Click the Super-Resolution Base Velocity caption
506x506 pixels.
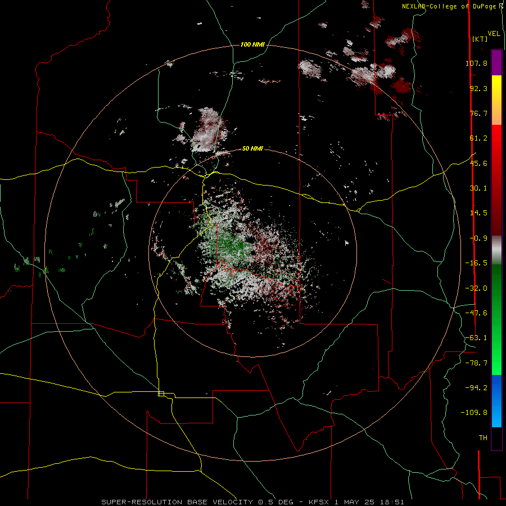tap(252, 502)
